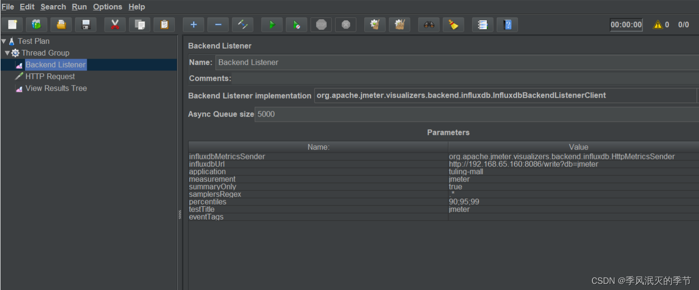Viewport: 699px width, 290px height.
Task: Select the Test Plan tree item
Action: [33, 41]
